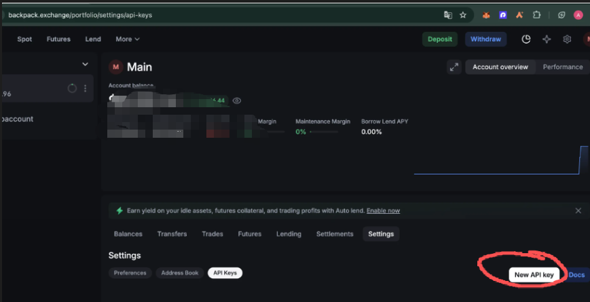Expand the More dropdown menu
This screenshot has width=590, height=302.
coord(128,39)
